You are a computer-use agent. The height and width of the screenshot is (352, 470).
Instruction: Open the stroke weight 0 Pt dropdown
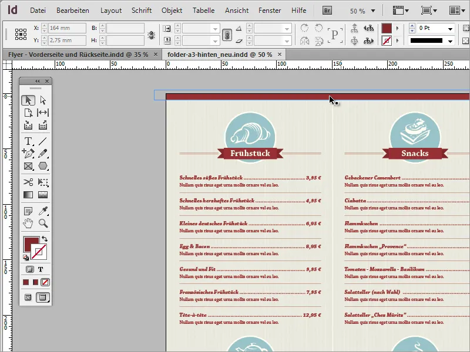(450, 29)
